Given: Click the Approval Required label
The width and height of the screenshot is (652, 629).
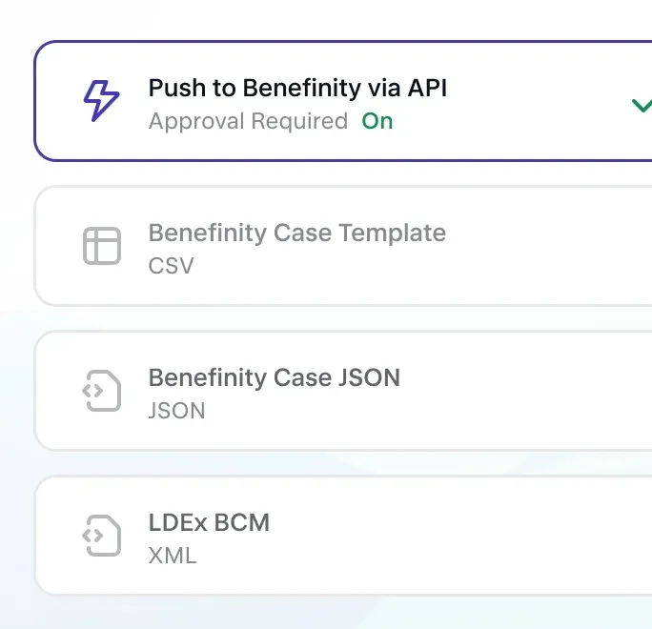Looking at the screenshot, I should tap(248, 121).
